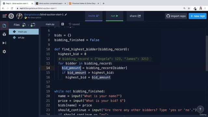208x117 pixels.
Task: Click 'highest_bid = 0' on line 11
Action: point(72,54)
